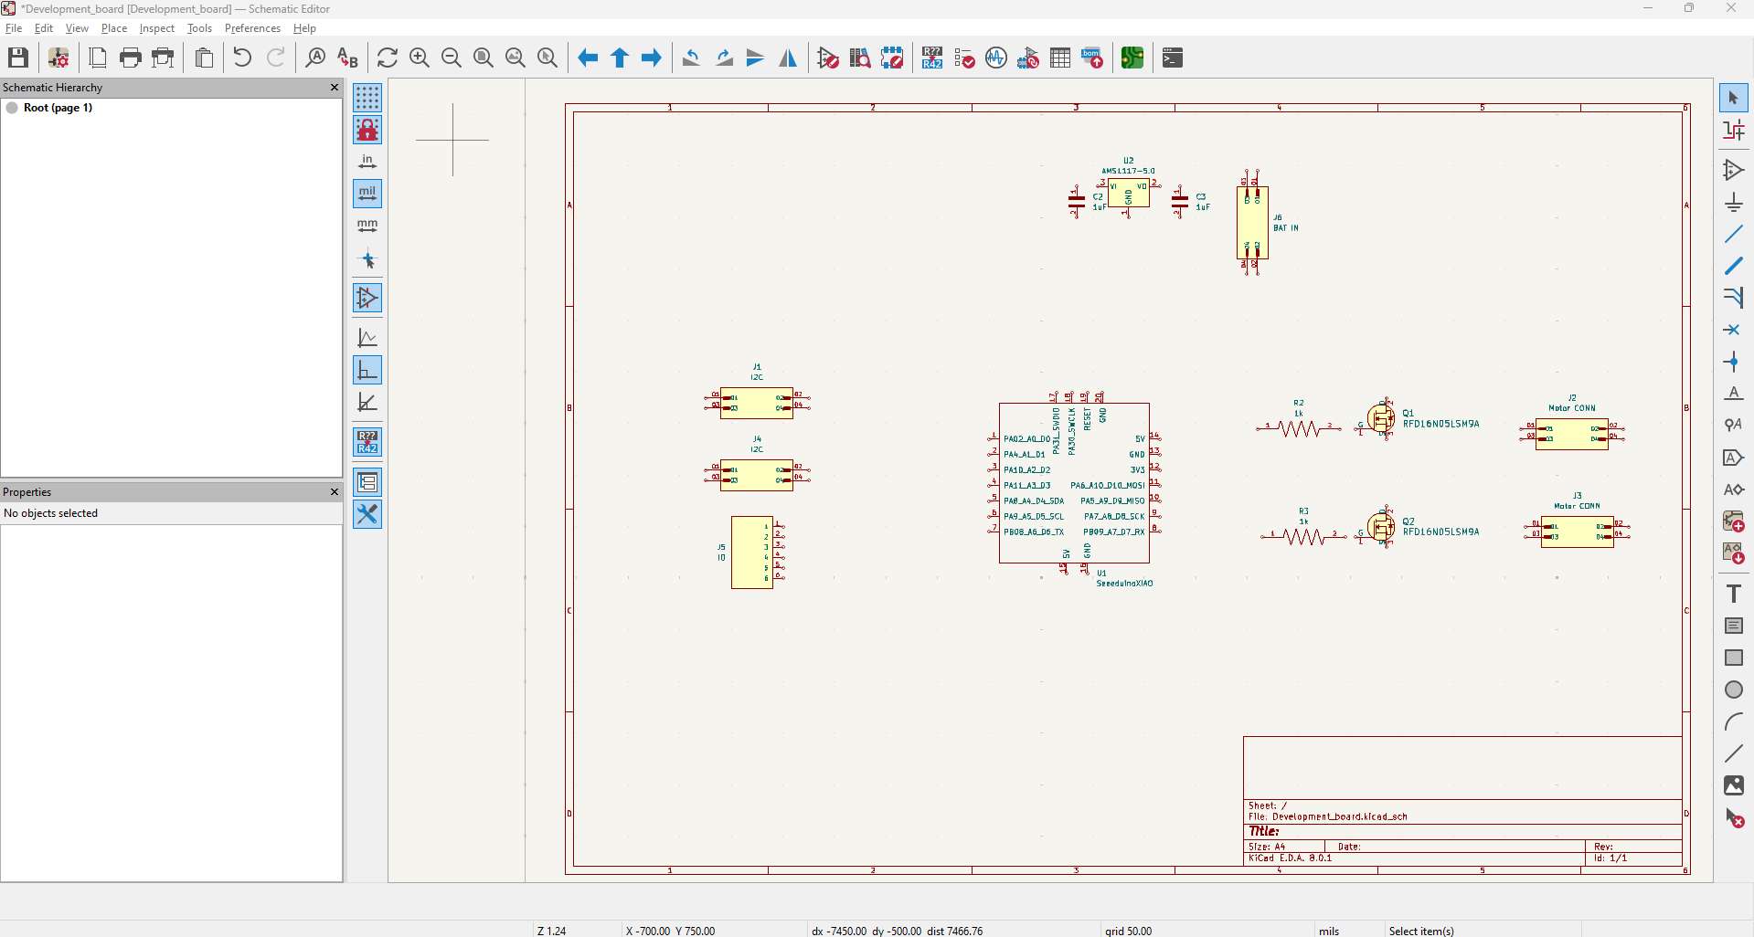
Task: Open Schematic Setup icon
Action: click(x=59, y=58)
